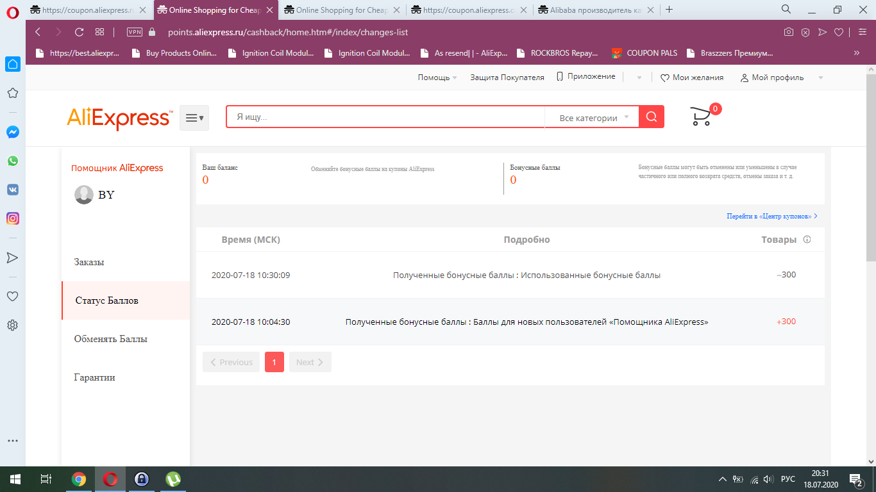Select page 1 in the pagination
This screenshot has height=492, width=876.
pyautogui.click(x=274, y=362)
